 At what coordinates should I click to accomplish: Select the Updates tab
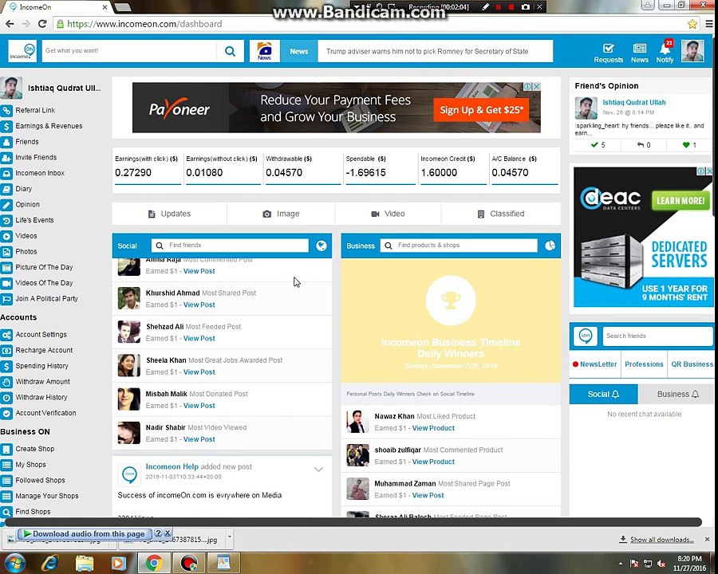tap(169, 214)
